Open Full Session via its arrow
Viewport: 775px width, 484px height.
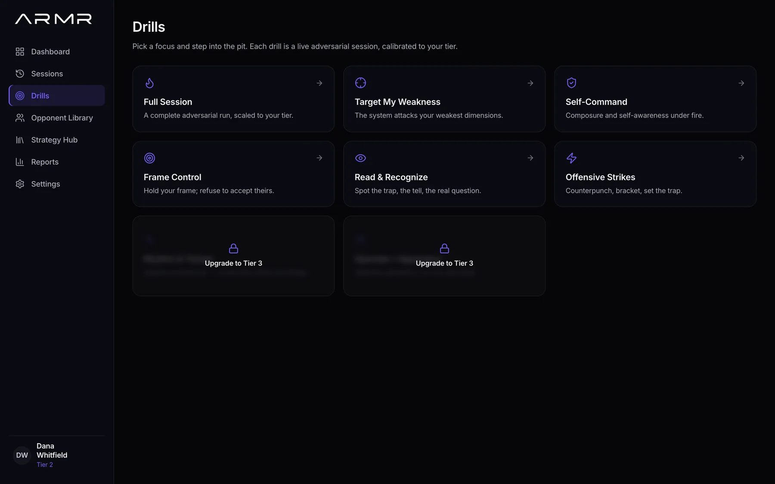click(x=319, y=83)
